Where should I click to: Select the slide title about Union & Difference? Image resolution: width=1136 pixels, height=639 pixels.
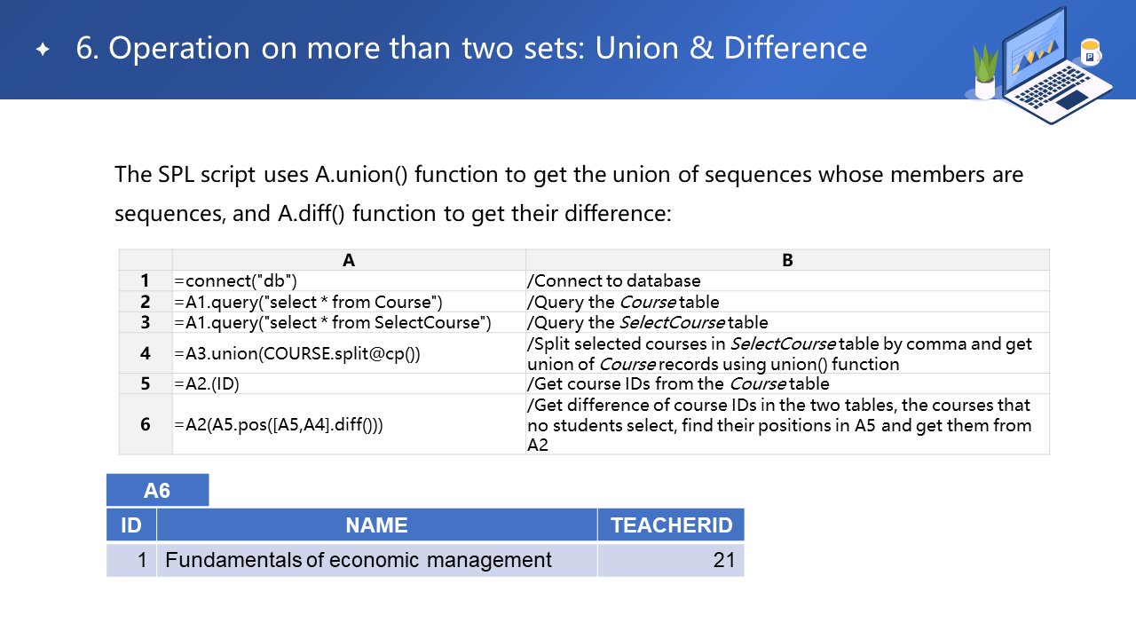471,48
